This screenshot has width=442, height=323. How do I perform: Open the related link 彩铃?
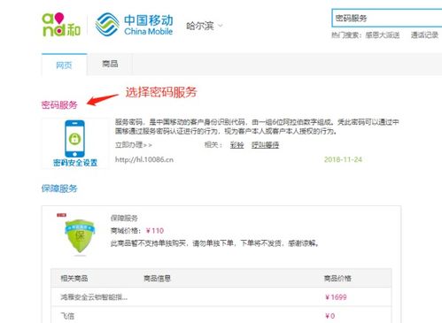pos(237,145)
